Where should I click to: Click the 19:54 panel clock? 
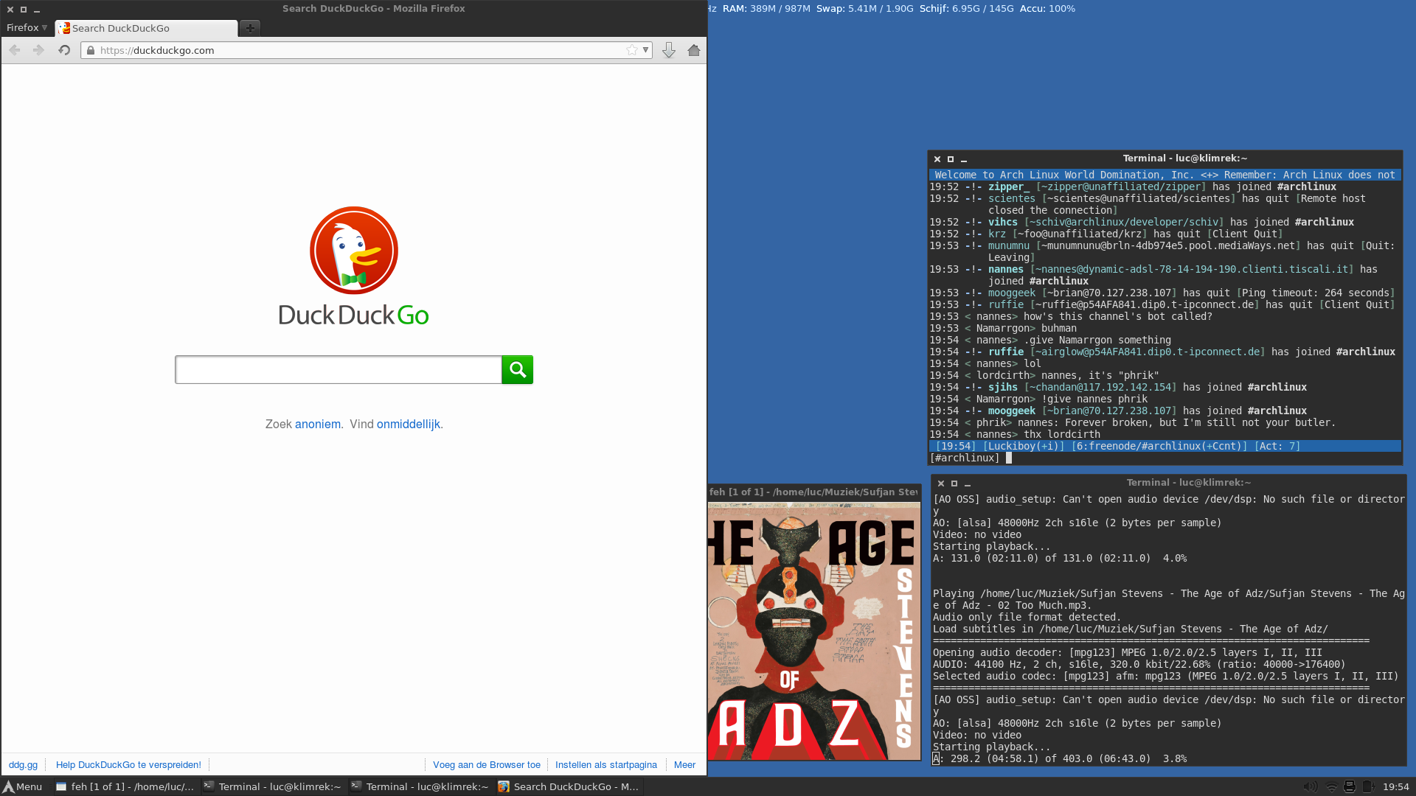(1395, 786)
